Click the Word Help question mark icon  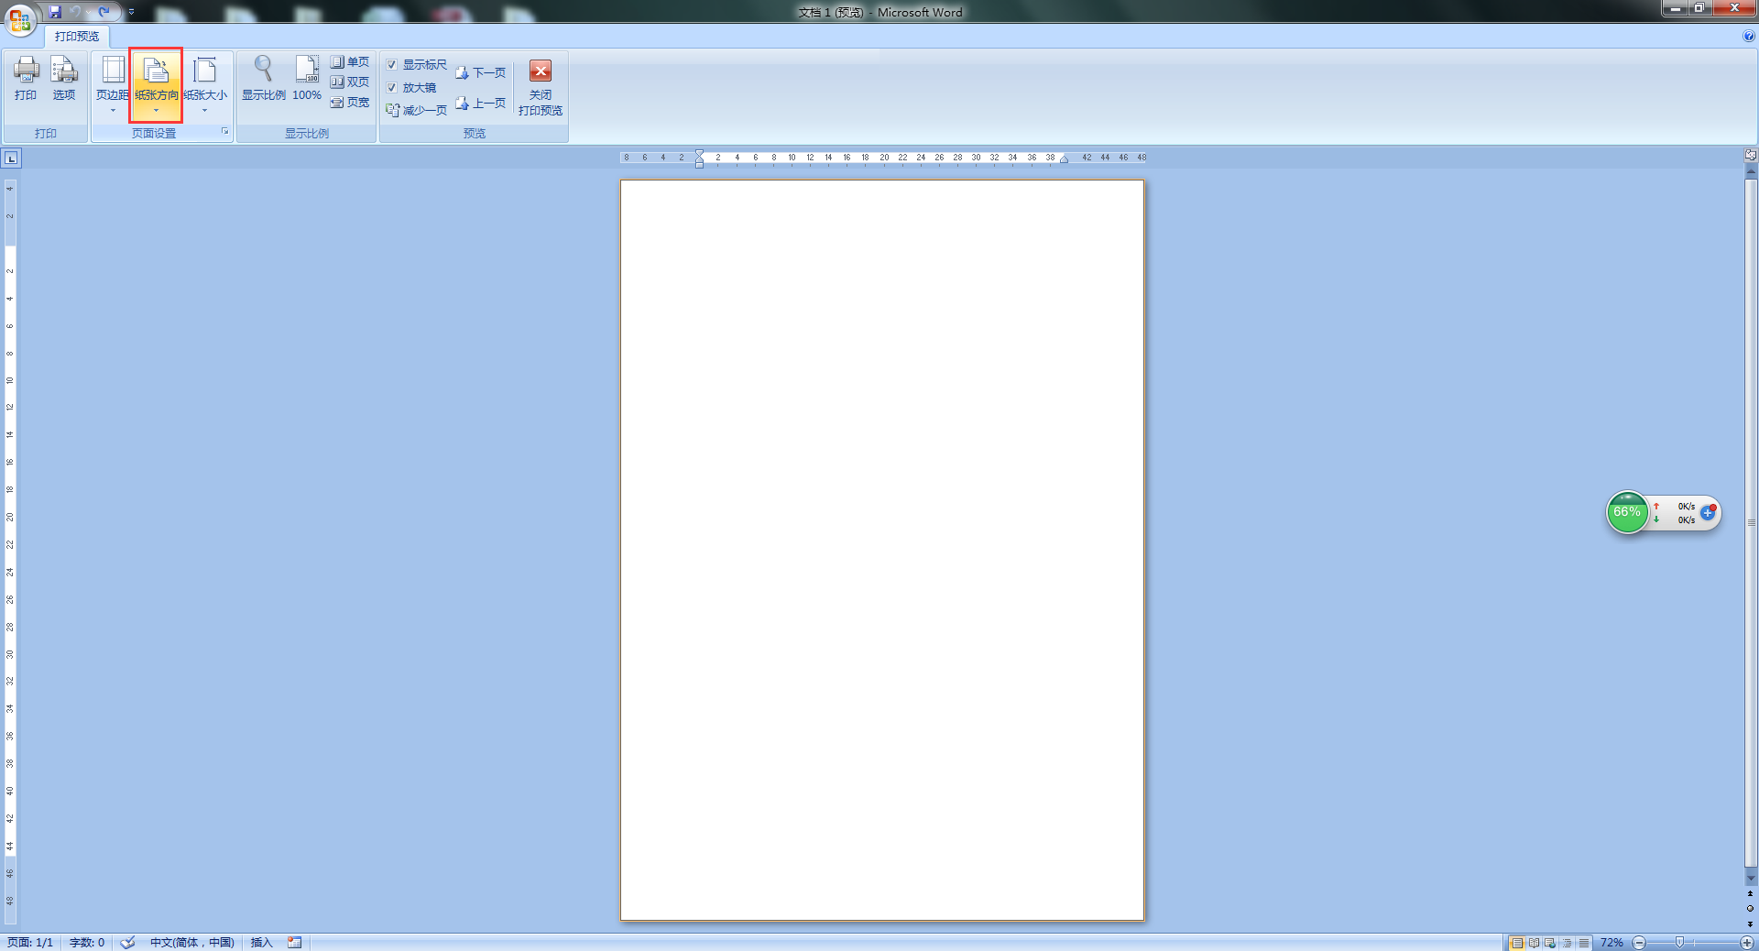[x=1749, y=37]
